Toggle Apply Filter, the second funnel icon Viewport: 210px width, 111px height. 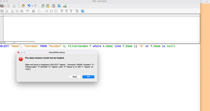[x=66, y=11]
